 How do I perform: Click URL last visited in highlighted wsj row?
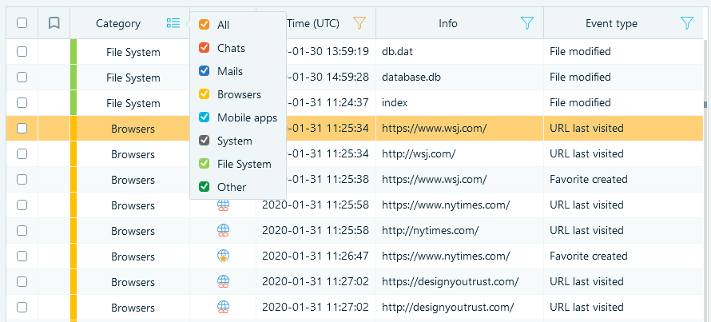coord(586,129)
